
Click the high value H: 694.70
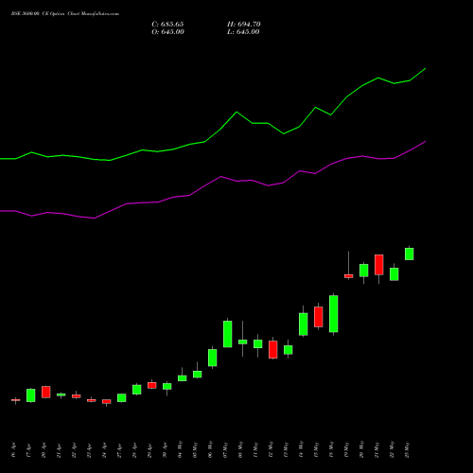(x=243, y=25)
